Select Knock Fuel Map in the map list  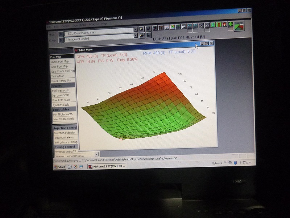(x=60, y=61)
